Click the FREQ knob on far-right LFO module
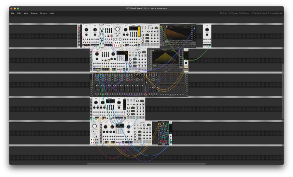293x177 pixels. [x=207, y=30]
